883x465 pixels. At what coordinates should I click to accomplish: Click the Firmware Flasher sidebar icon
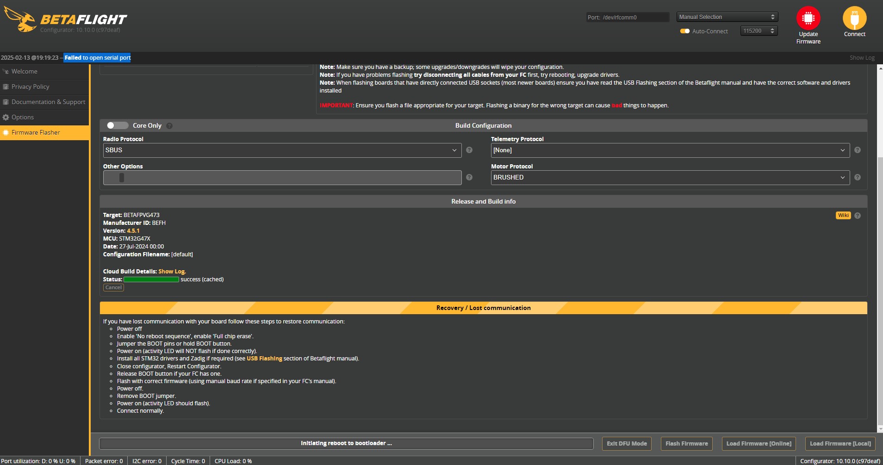click(6, 133)
